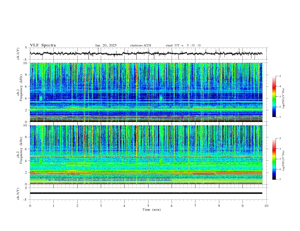Click the ch.2 colorbar 'log(PSD)(V²/Hz)' label
The height and width of the screenshot is (231, 300).
(x=284, y=161)
